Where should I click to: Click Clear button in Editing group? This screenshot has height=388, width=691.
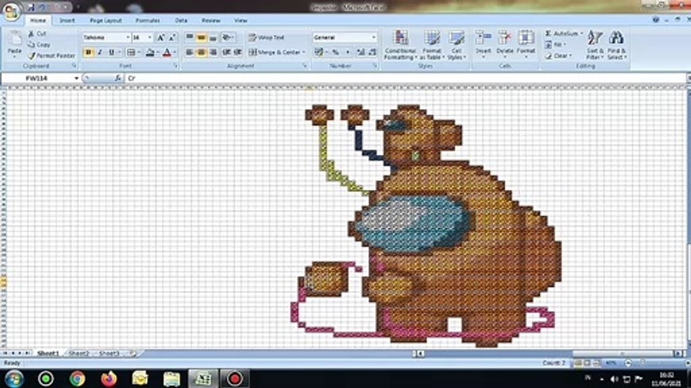pos(558,56)
